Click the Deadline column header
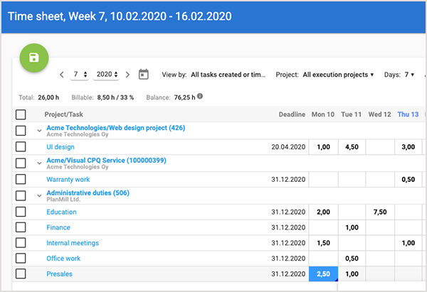The width and height of the screenshot is (427, 292). 292,114
